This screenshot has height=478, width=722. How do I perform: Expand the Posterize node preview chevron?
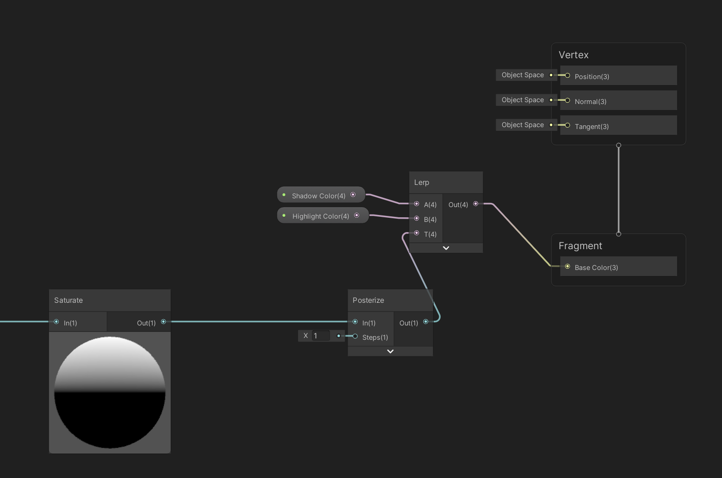point(390,351)
